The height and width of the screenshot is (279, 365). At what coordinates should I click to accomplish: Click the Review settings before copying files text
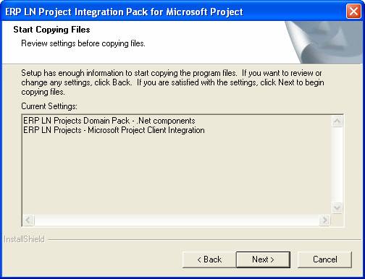click(x=83, y=43)
